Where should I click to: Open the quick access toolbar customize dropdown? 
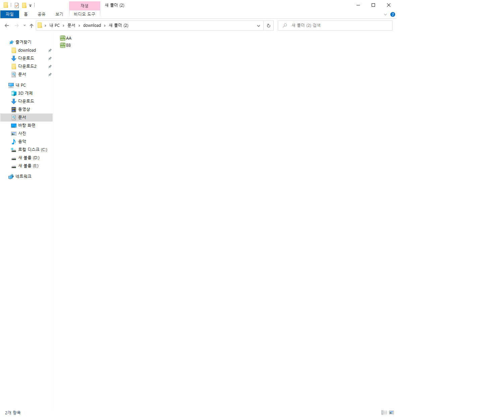30,5
